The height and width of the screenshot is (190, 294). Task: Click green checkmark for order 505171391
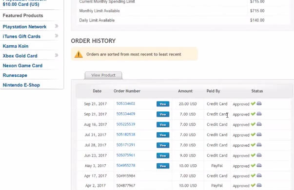pos(253,145)
